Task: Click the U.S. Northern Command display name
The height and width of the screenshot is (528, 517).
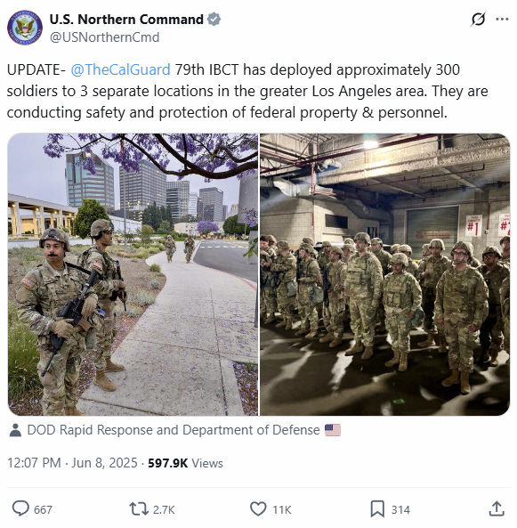Action: [x=126, y=20]
